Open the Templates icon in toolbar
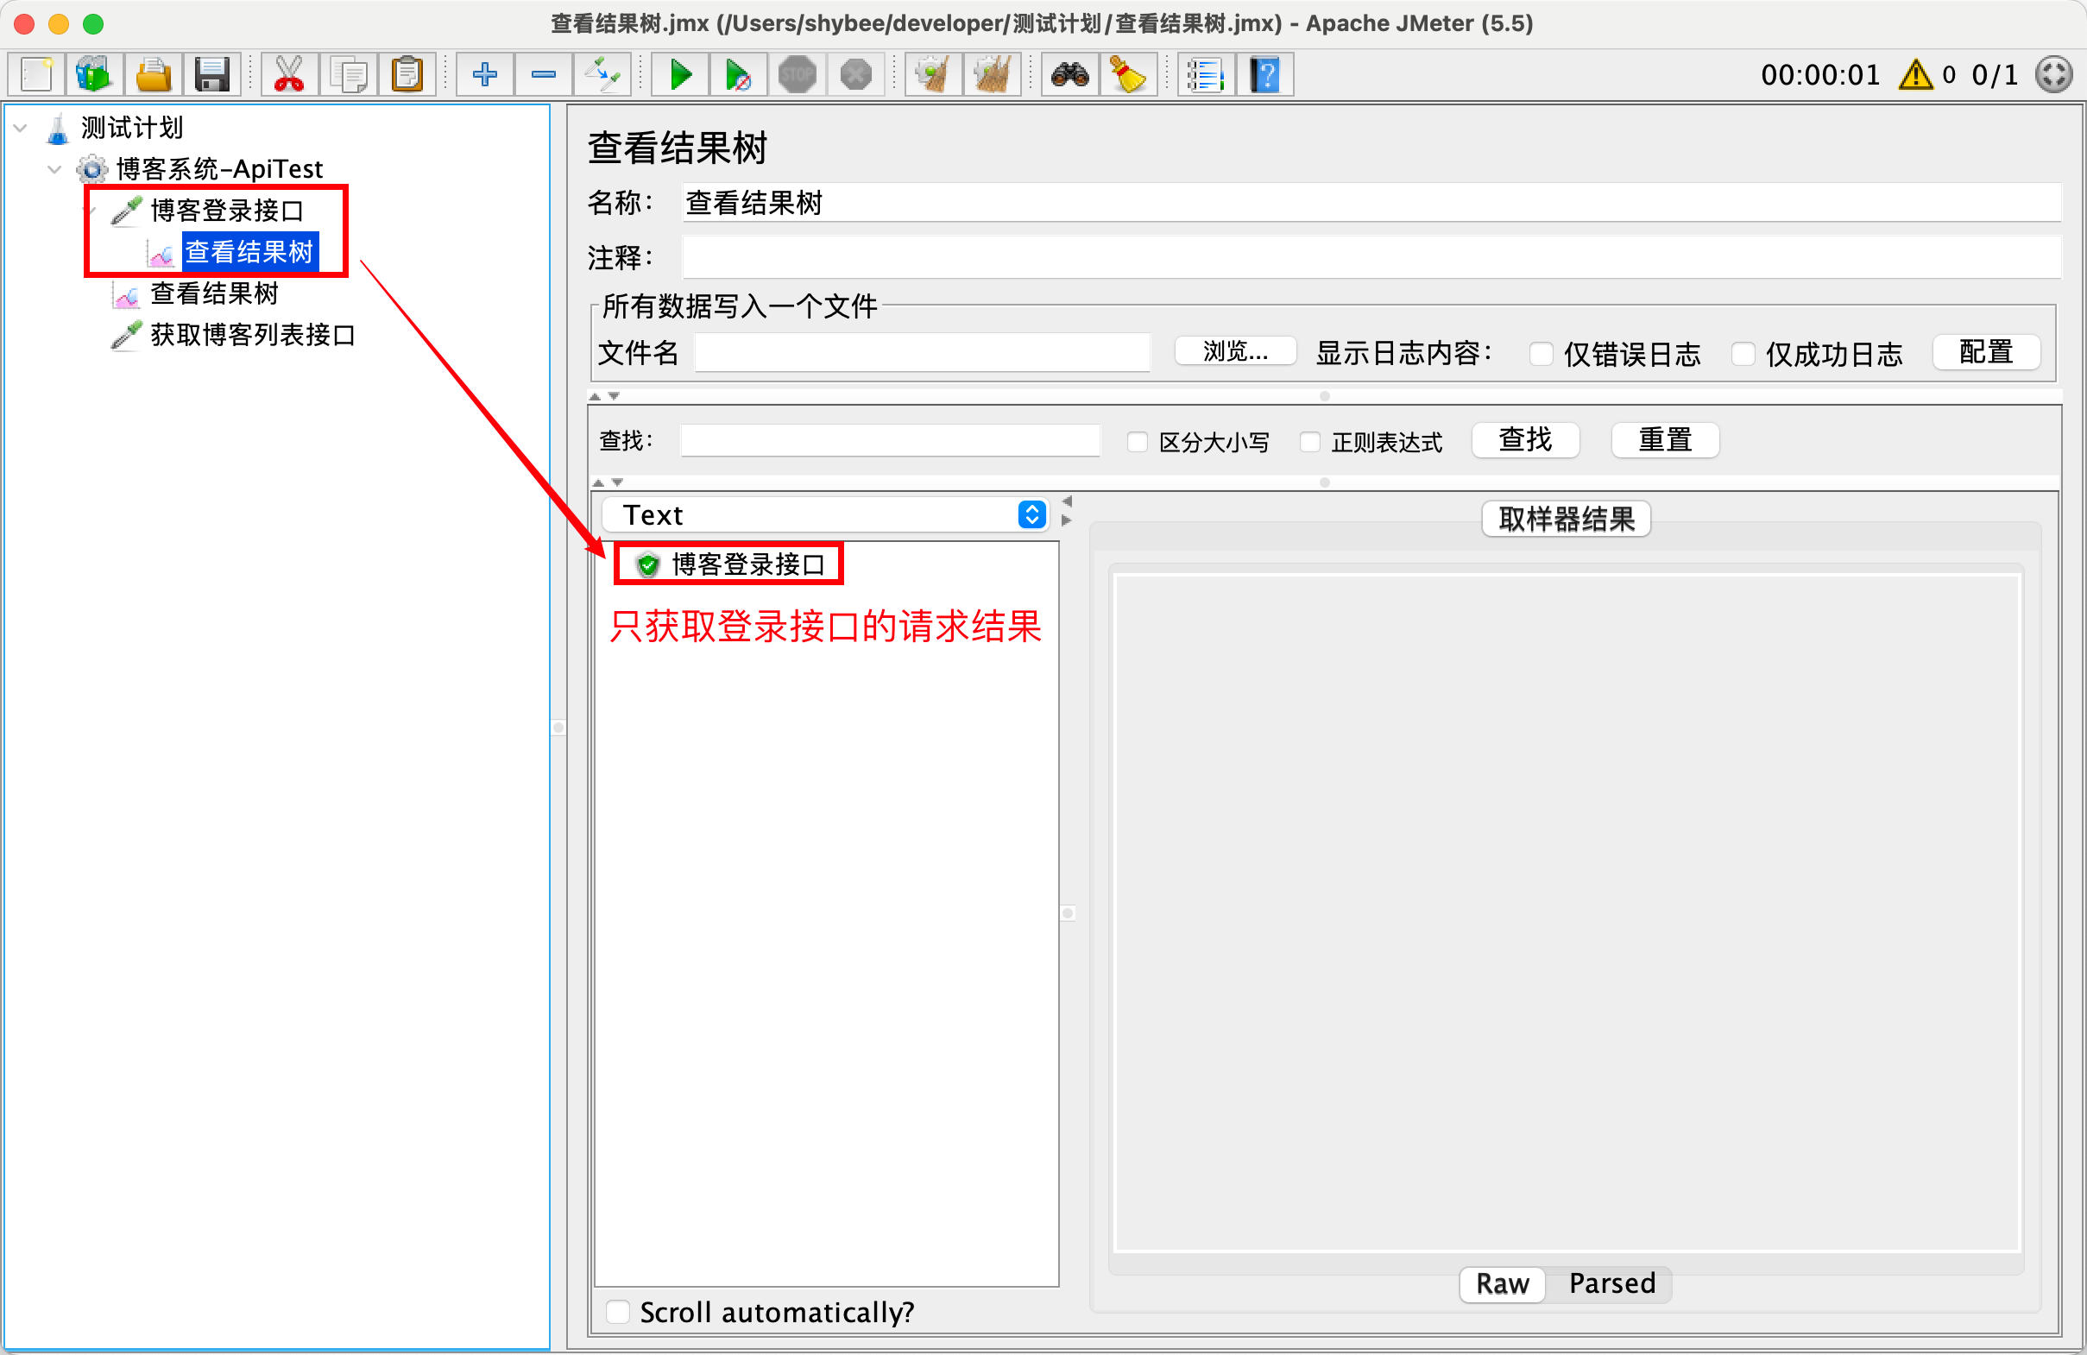 (94, 74)
